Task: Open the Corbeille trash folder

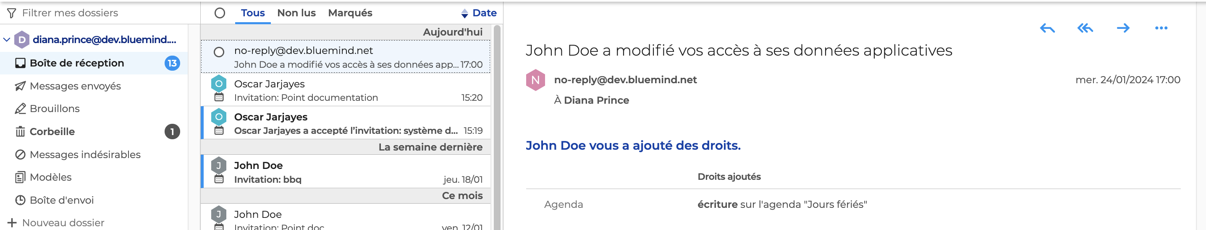Action: click(52, 132)
